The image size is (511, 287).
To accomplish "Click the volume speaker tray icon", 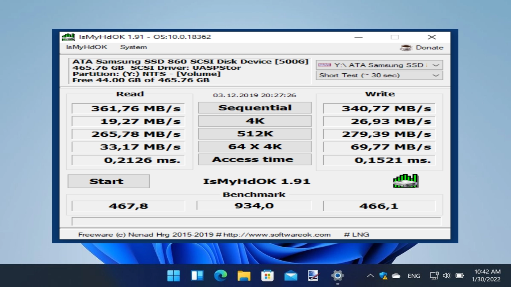I will [x=446, y=275].
